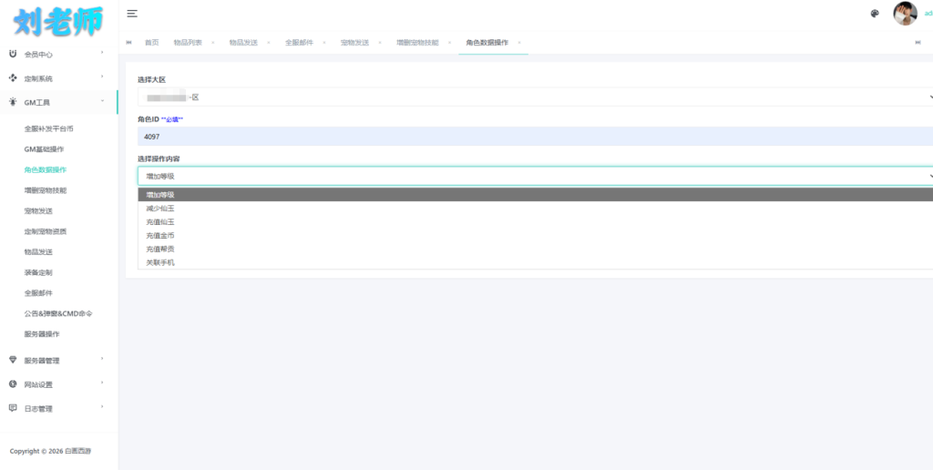The image size is (933, 470).
Task: Expand the 会员中心 menu chevron
Action: click(102, 53)
